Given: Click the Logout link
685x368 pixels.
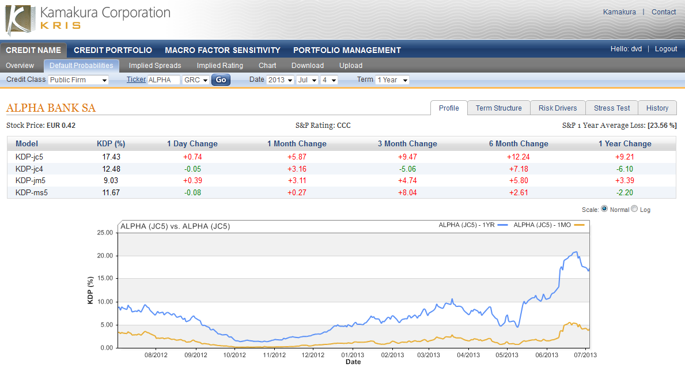Looking at the screenshot, I should 666,49.
